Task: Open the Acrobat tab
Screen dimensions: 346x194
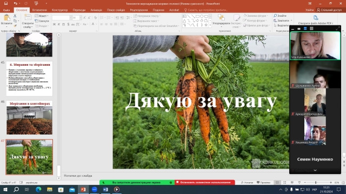Action: (174, 10)
